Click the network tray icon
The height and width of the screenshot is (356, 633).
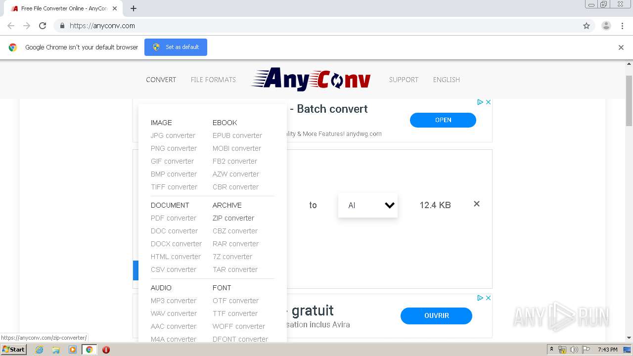pos(562,350)
